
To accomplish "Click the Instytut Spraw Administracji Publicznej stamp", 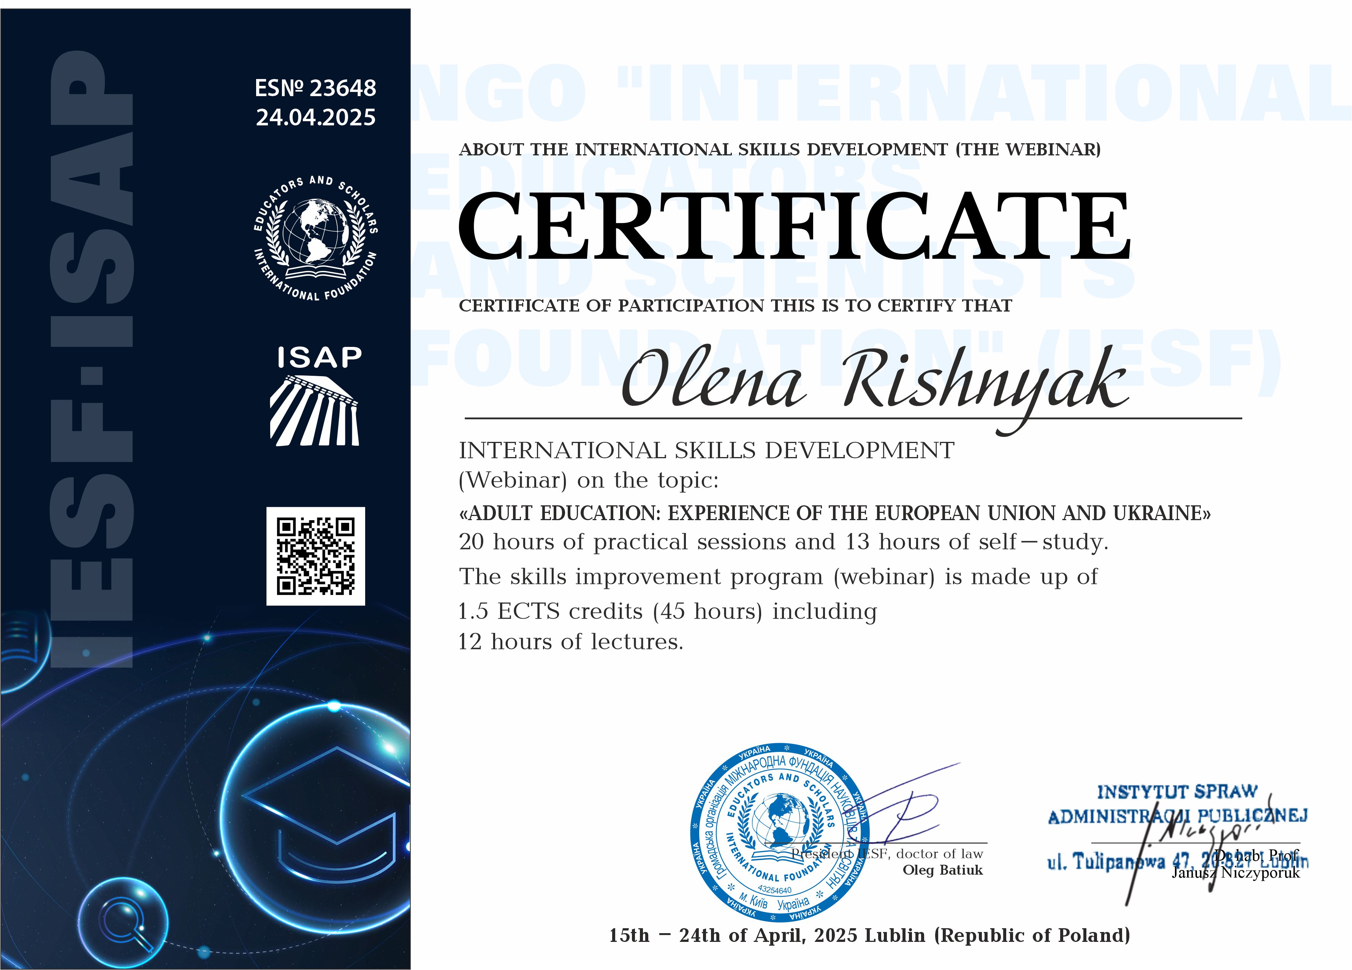I will (x=1178, y=828).
